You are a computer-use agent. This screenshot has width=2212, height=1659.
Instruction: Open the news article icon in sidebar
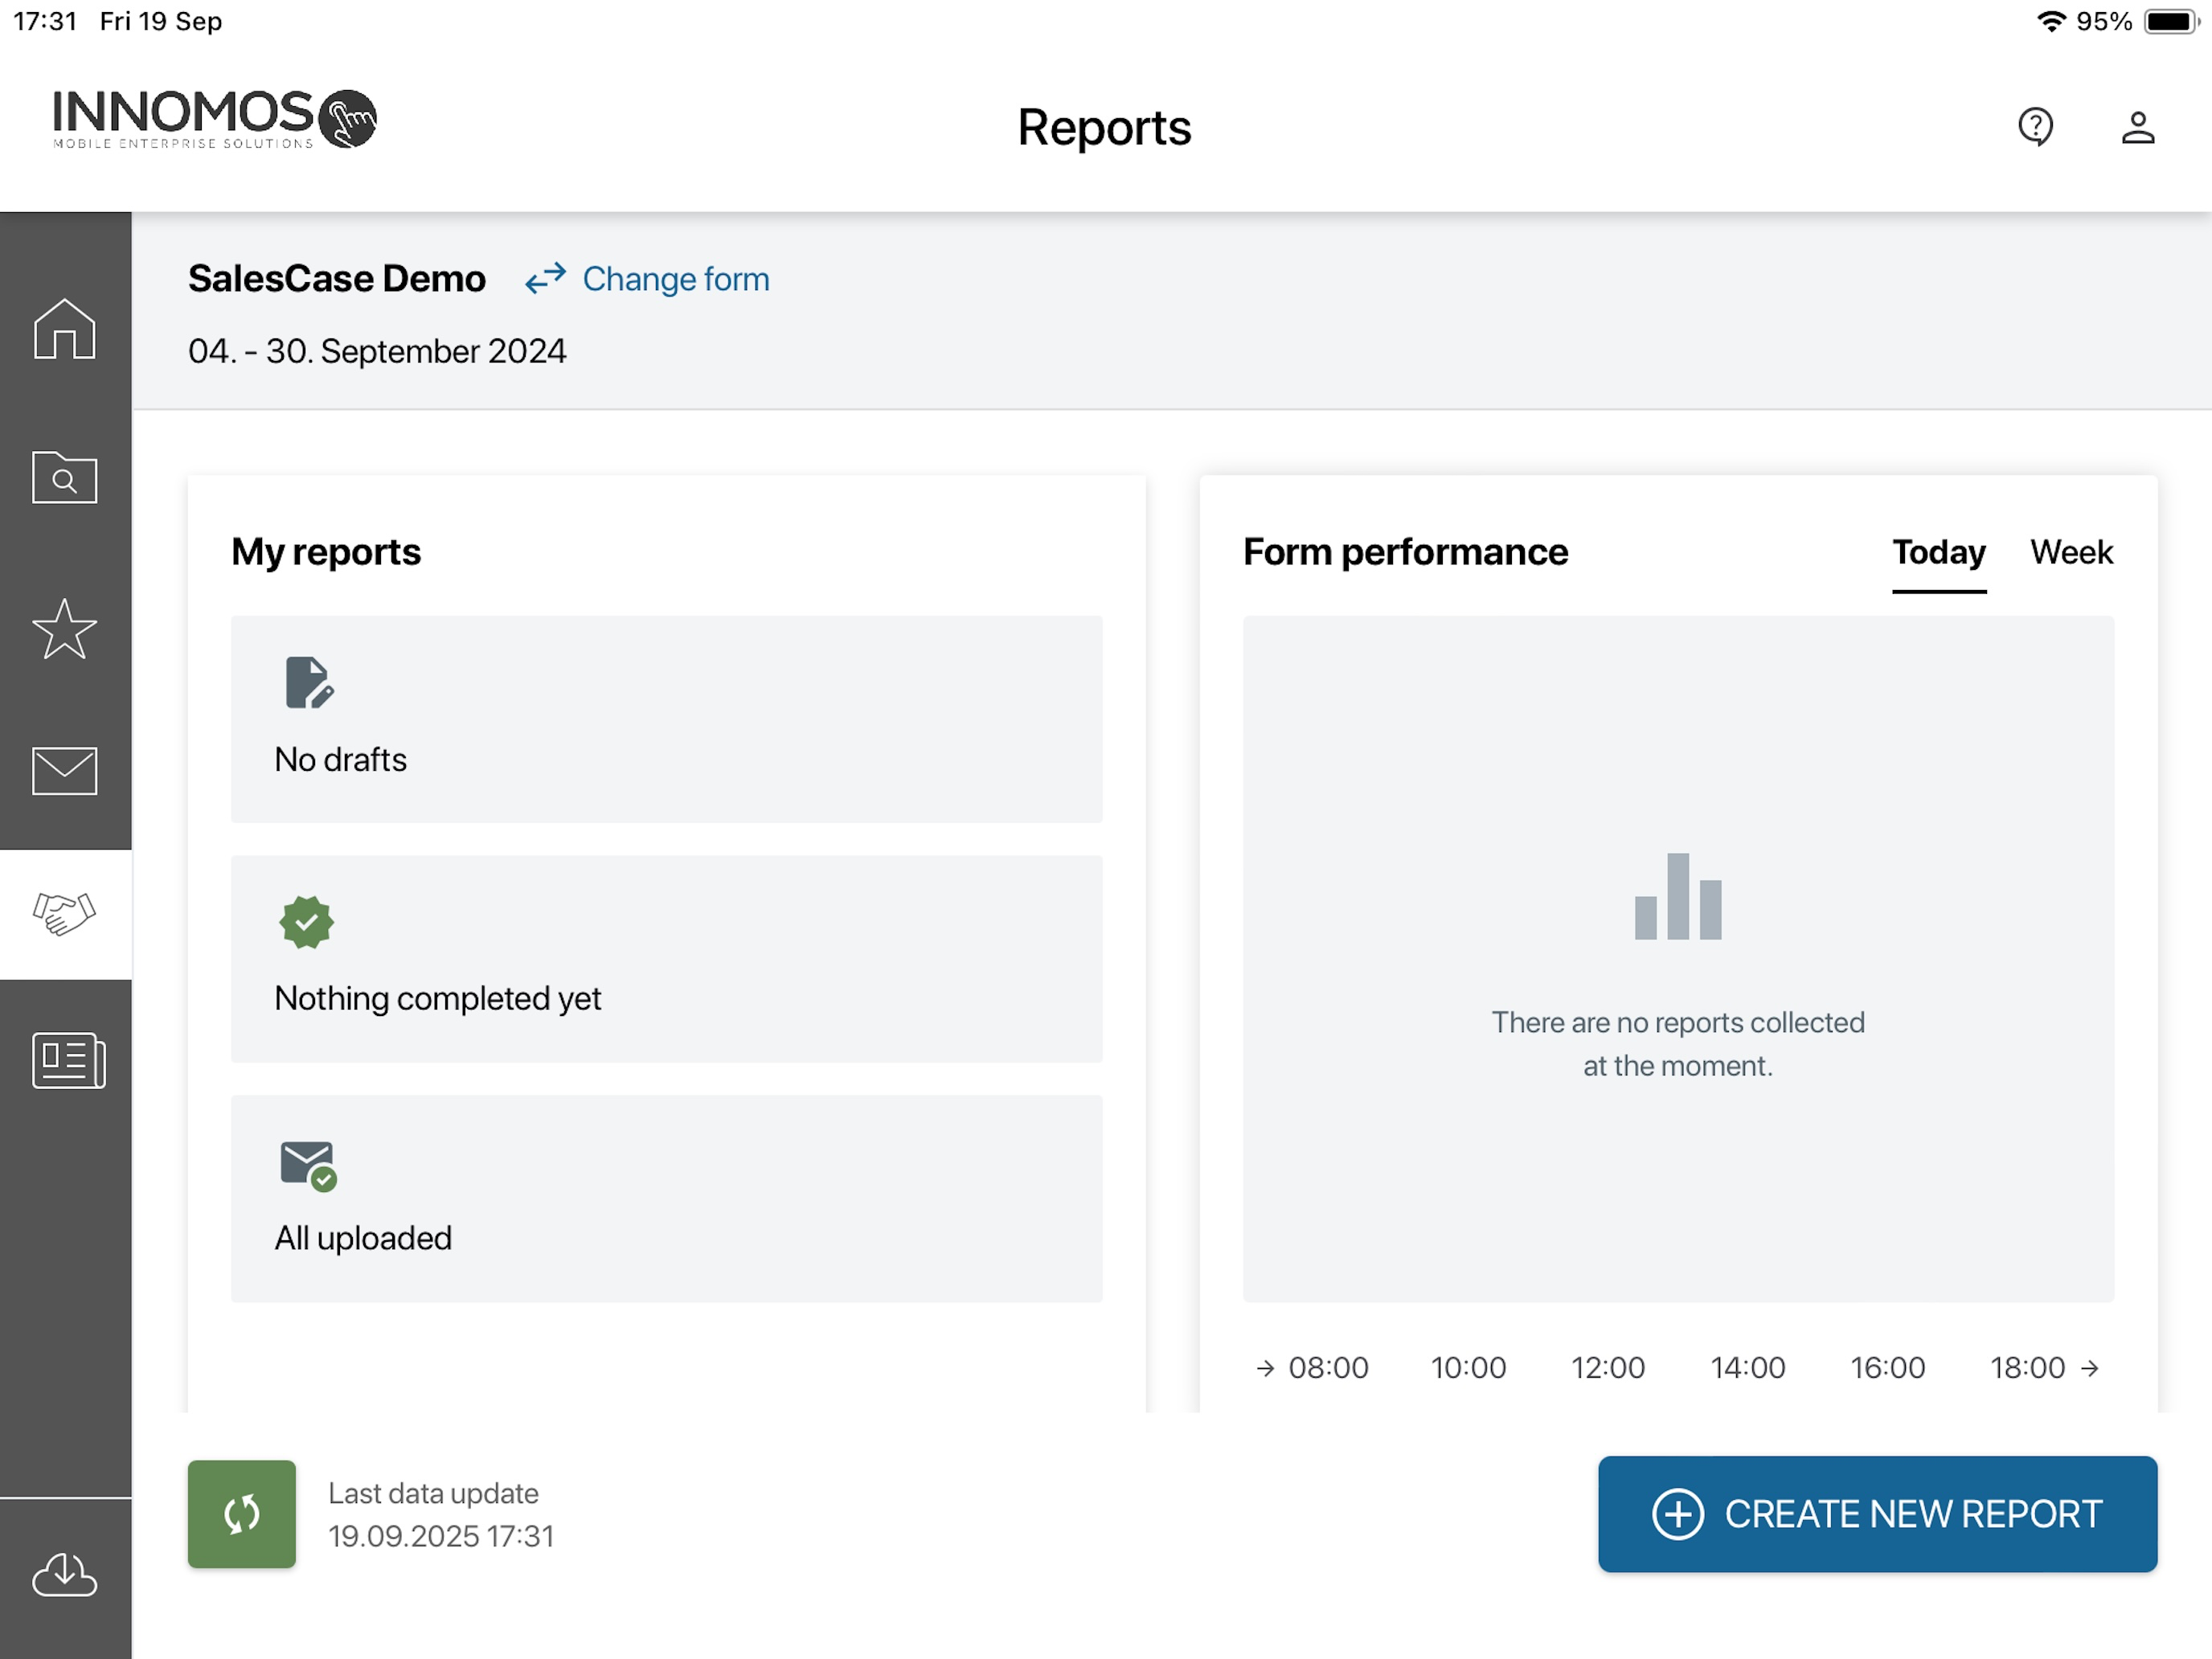click(68, 1060)
